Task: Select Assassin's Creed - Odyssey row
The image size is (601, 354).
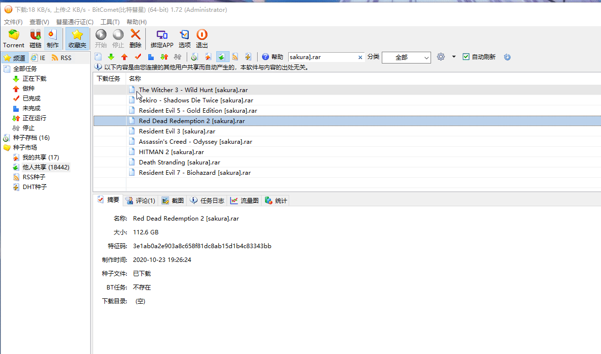Action: click(347, 141)
